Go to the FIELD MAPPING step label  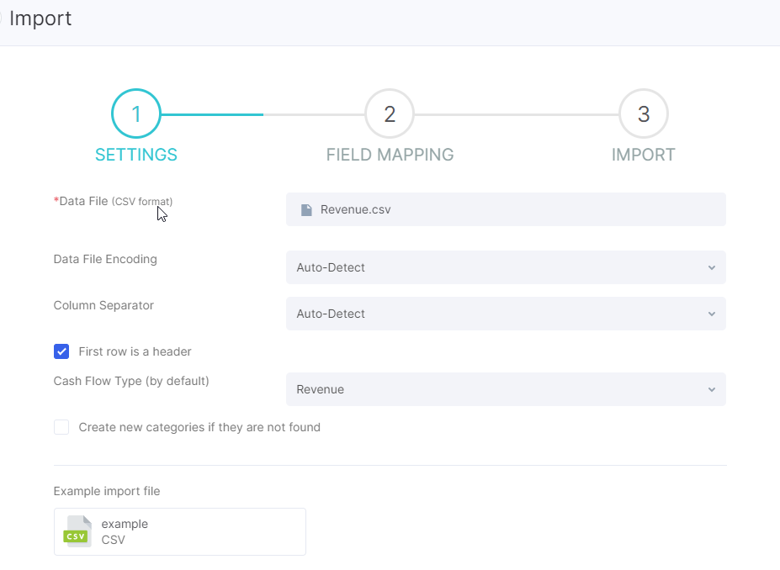(x=390, y=155)
